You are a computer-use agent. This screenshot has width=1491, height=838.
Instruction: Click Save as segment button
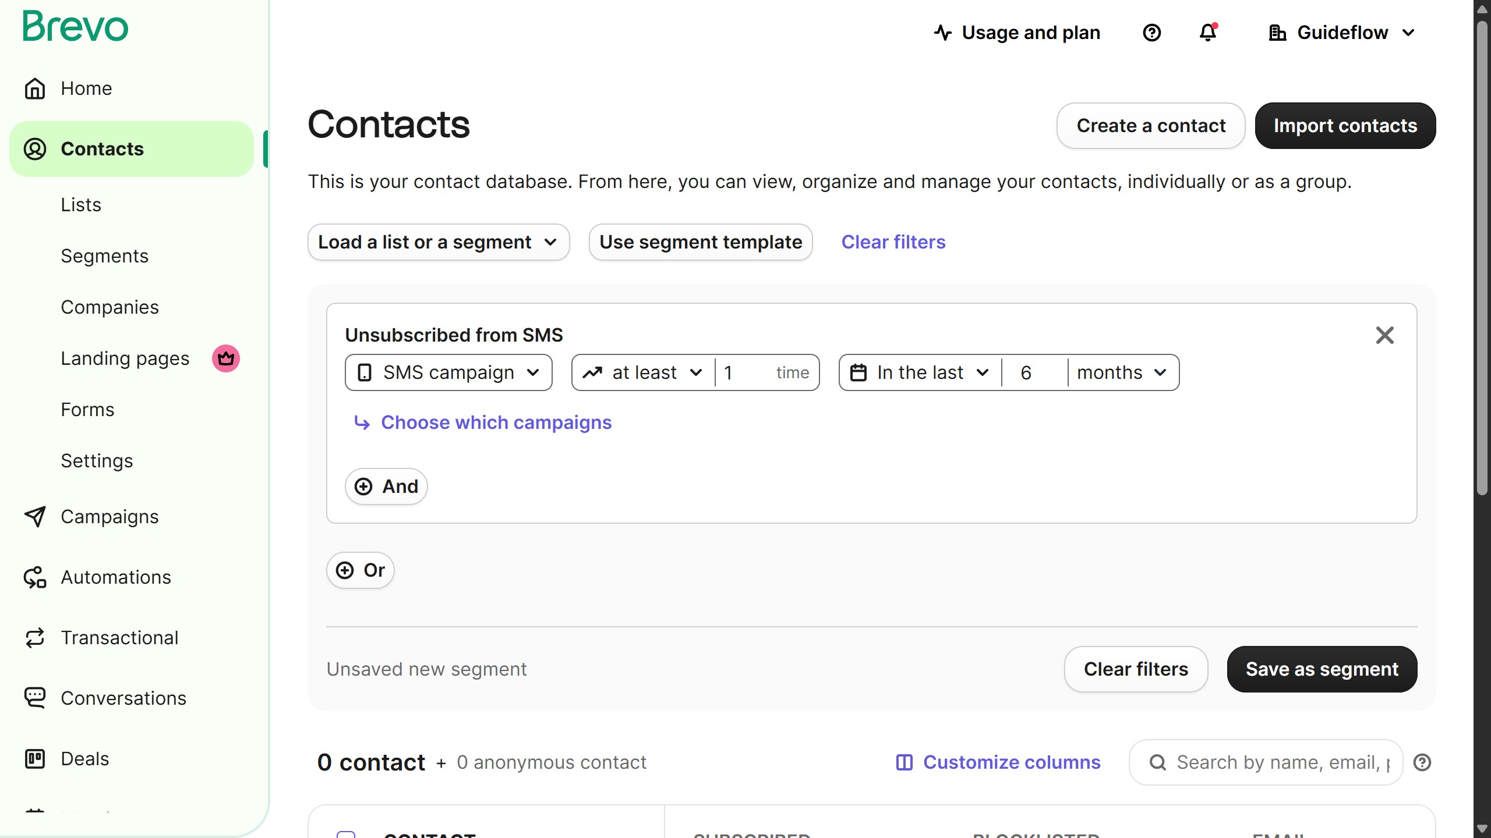tap(1322, 669)
